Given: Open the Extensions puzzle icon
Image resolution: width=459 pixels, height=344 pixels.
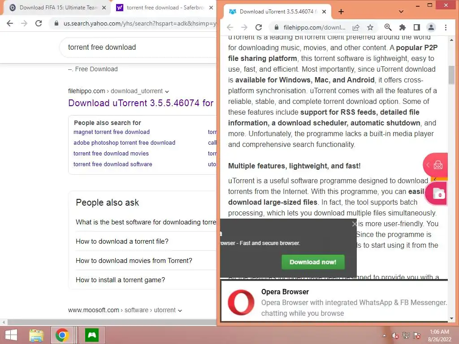Looking at the screenshot, I should pos(403,27).
